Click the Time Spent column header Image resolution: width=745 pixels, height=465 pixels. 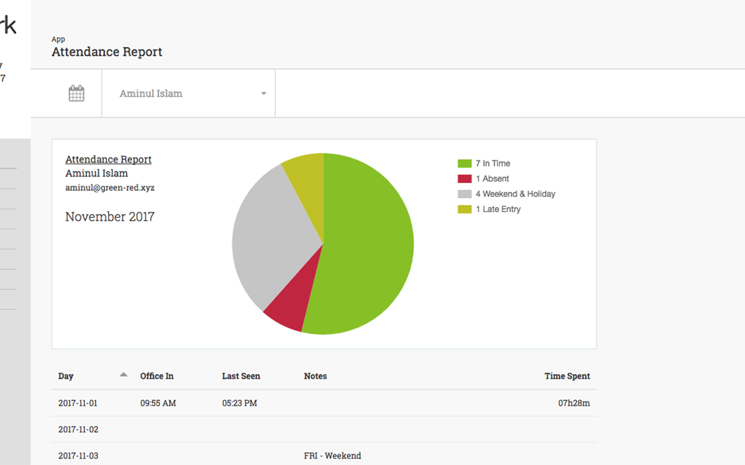[x=567, y=376]
